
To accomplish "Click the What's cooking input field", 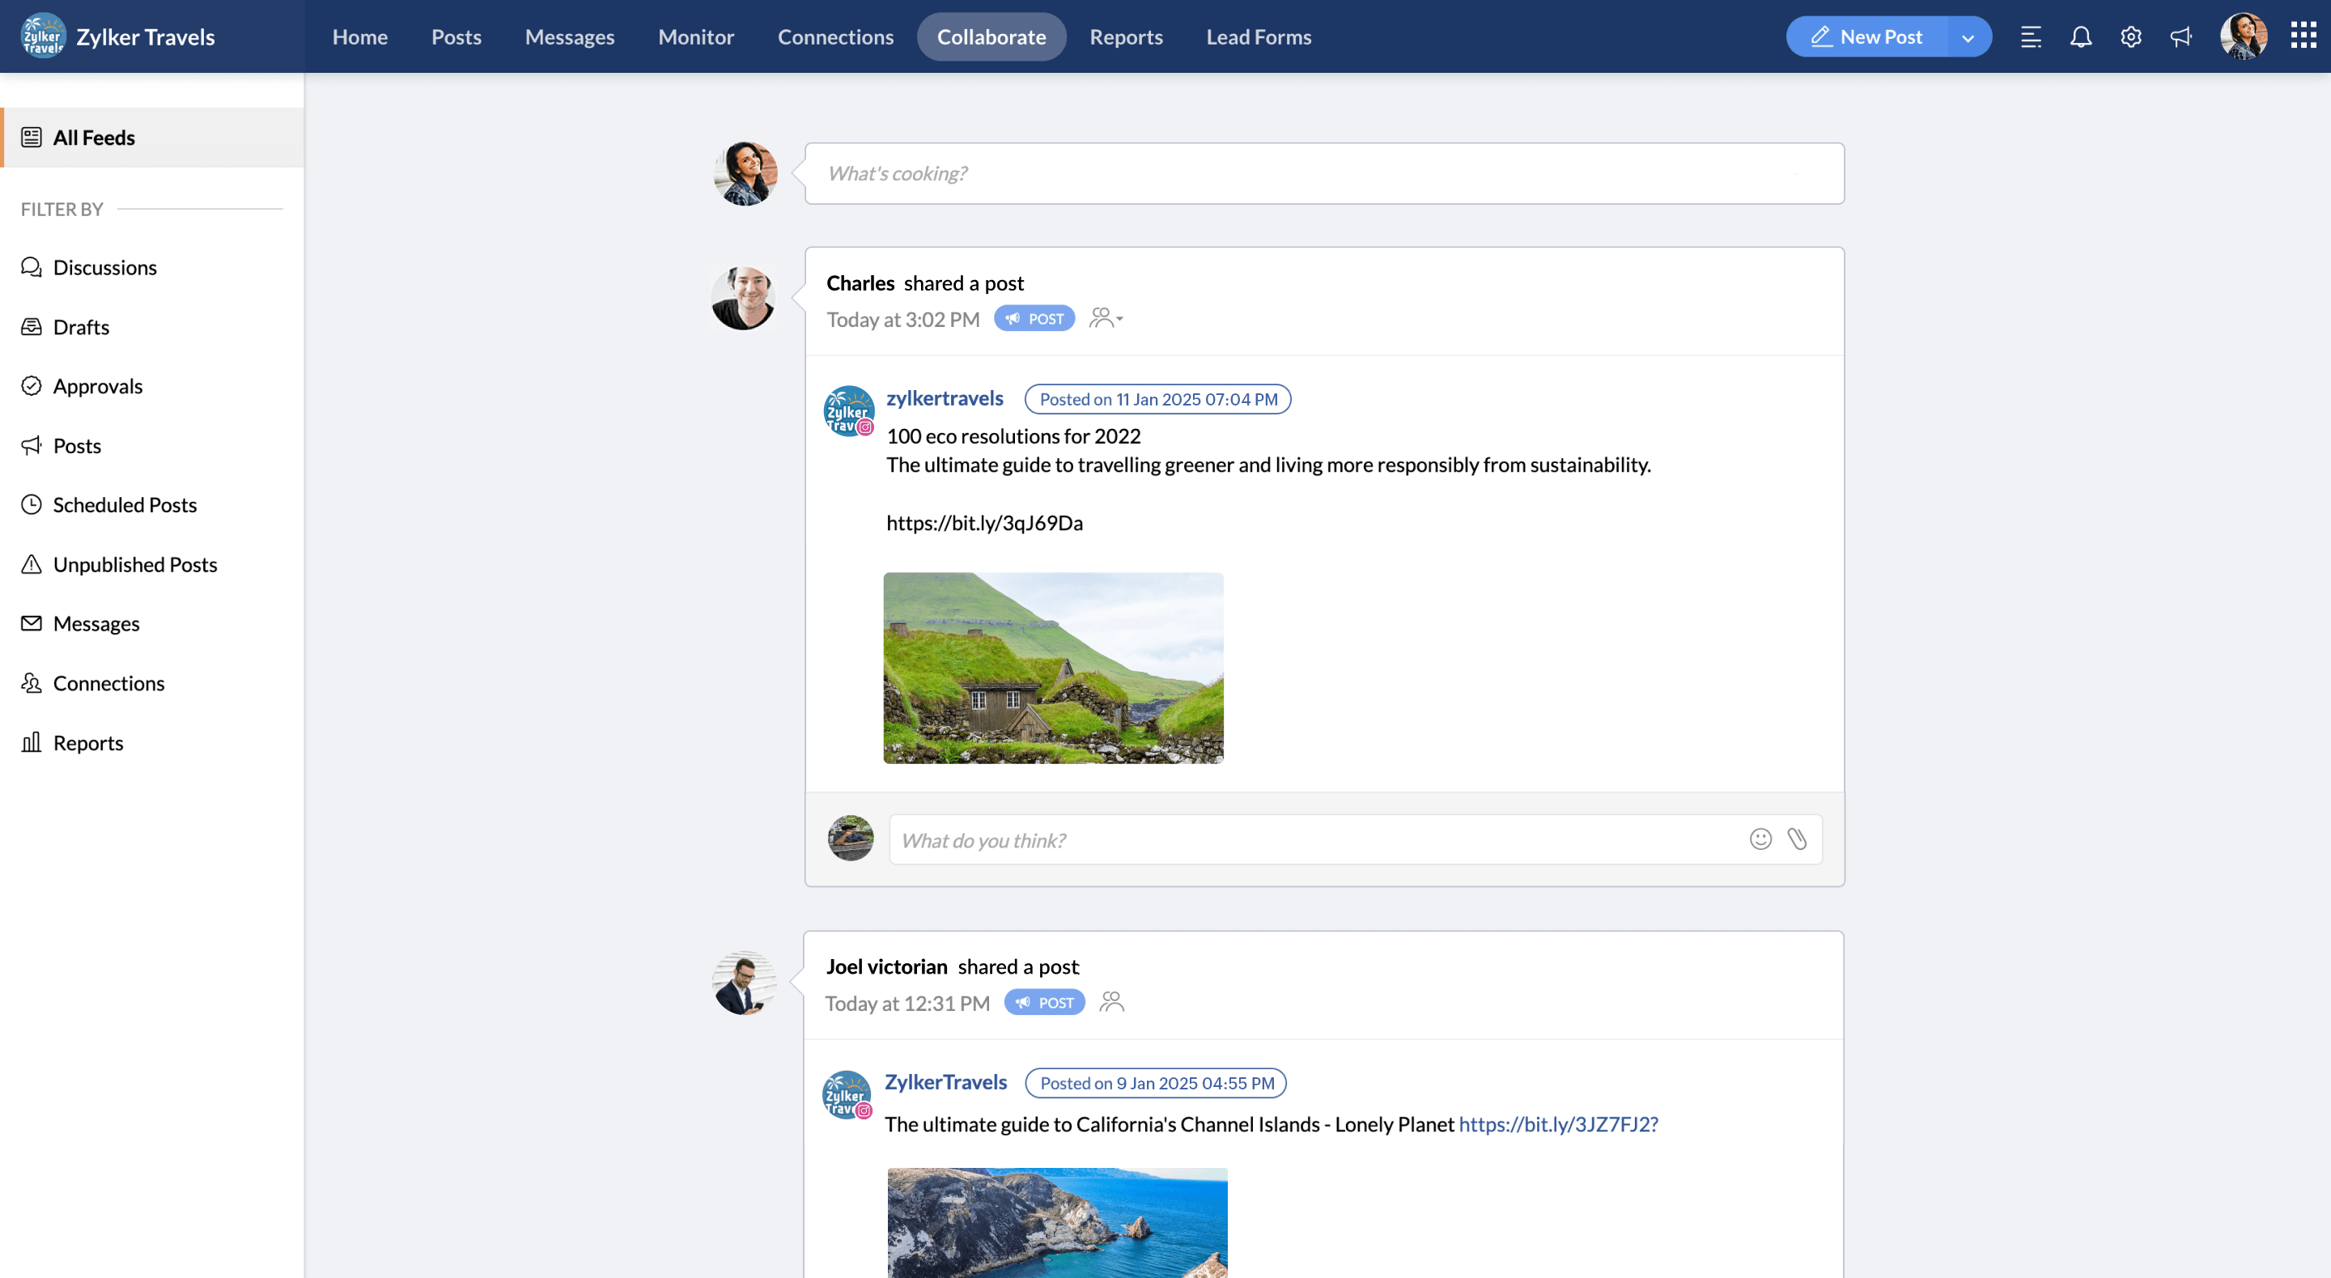I will [x=1324, y=173].
